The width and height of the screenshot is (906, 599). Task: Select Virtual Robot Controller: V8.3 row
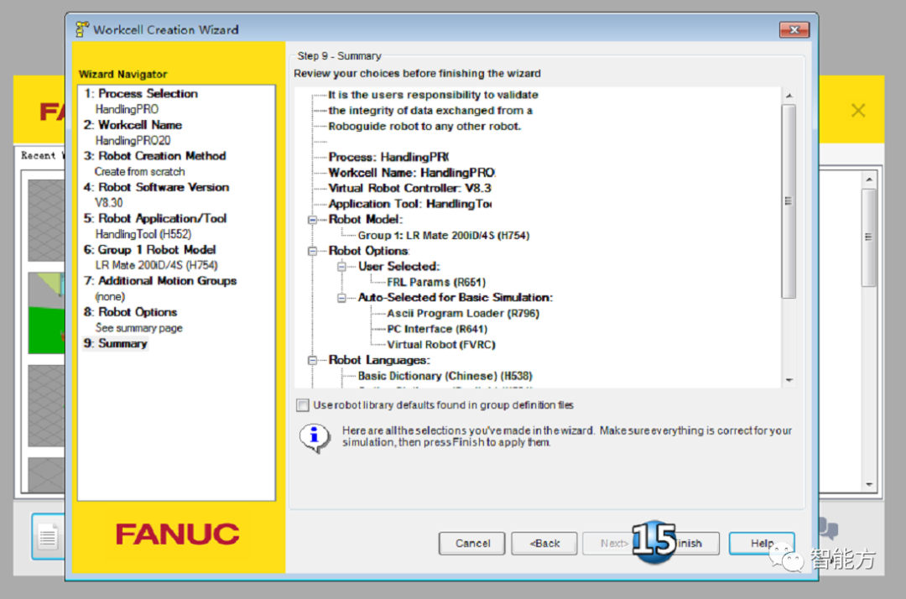pyautogui.click(x=409, y=188)
